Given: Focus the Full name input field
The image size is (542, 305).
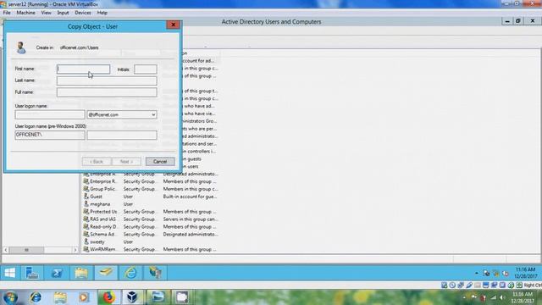Looking at the screenshot, I should (x=107, y=92).
